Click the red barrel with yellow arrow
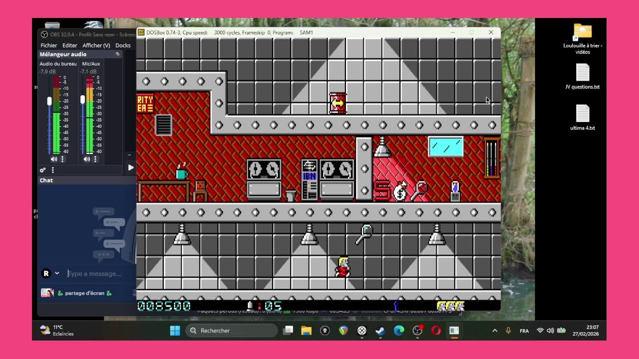 pyautogui.click(x=338, y=103)
